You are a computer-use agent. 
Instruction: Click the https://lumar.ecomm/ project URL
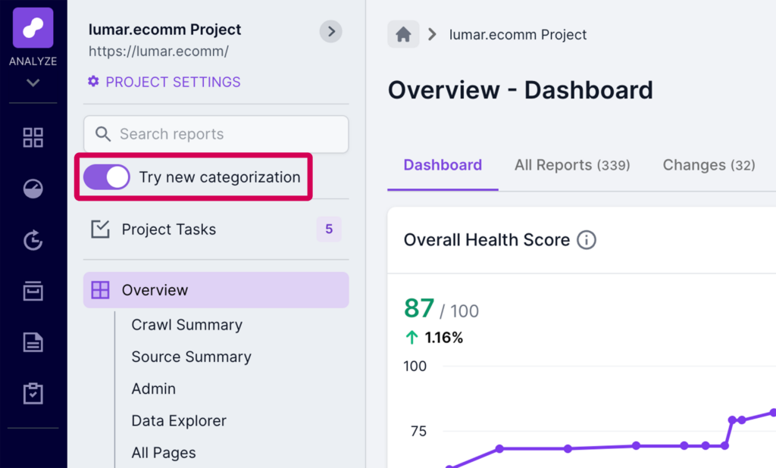tap(158, 51)
